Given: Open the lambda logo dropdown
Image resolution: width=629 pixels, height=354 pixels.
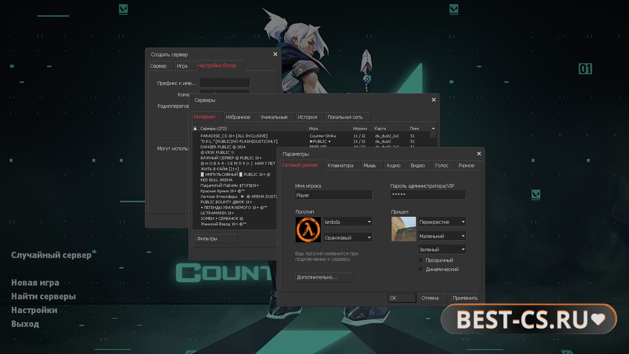Looking at the screenshot, I should [348, 222].
